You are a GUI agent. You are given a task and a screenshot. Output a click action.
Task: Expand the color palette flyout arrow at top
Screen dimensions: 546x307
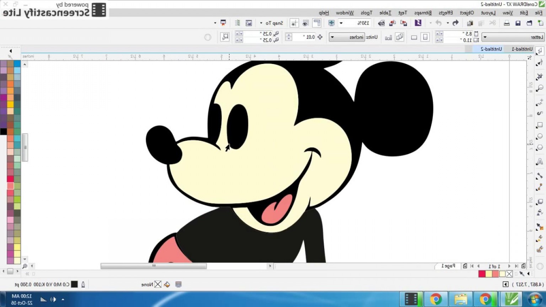[11, 51]
